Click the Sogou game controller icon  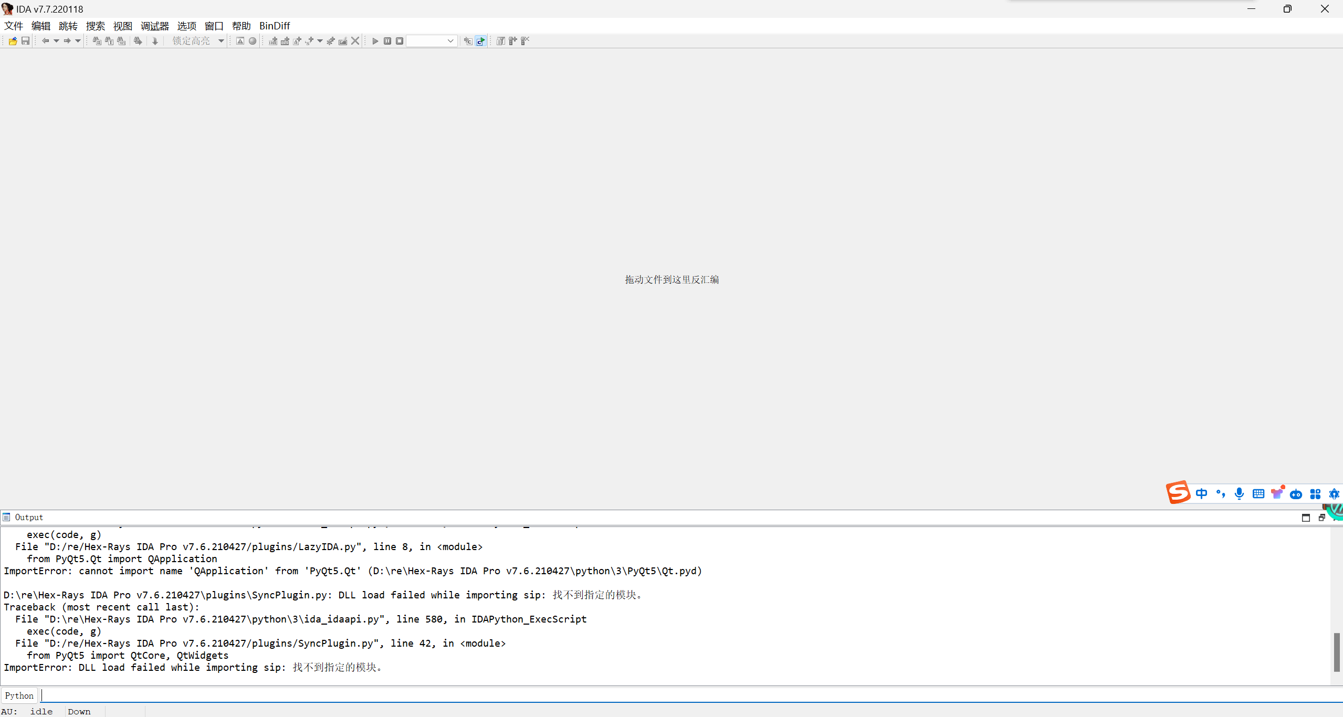1296,494
